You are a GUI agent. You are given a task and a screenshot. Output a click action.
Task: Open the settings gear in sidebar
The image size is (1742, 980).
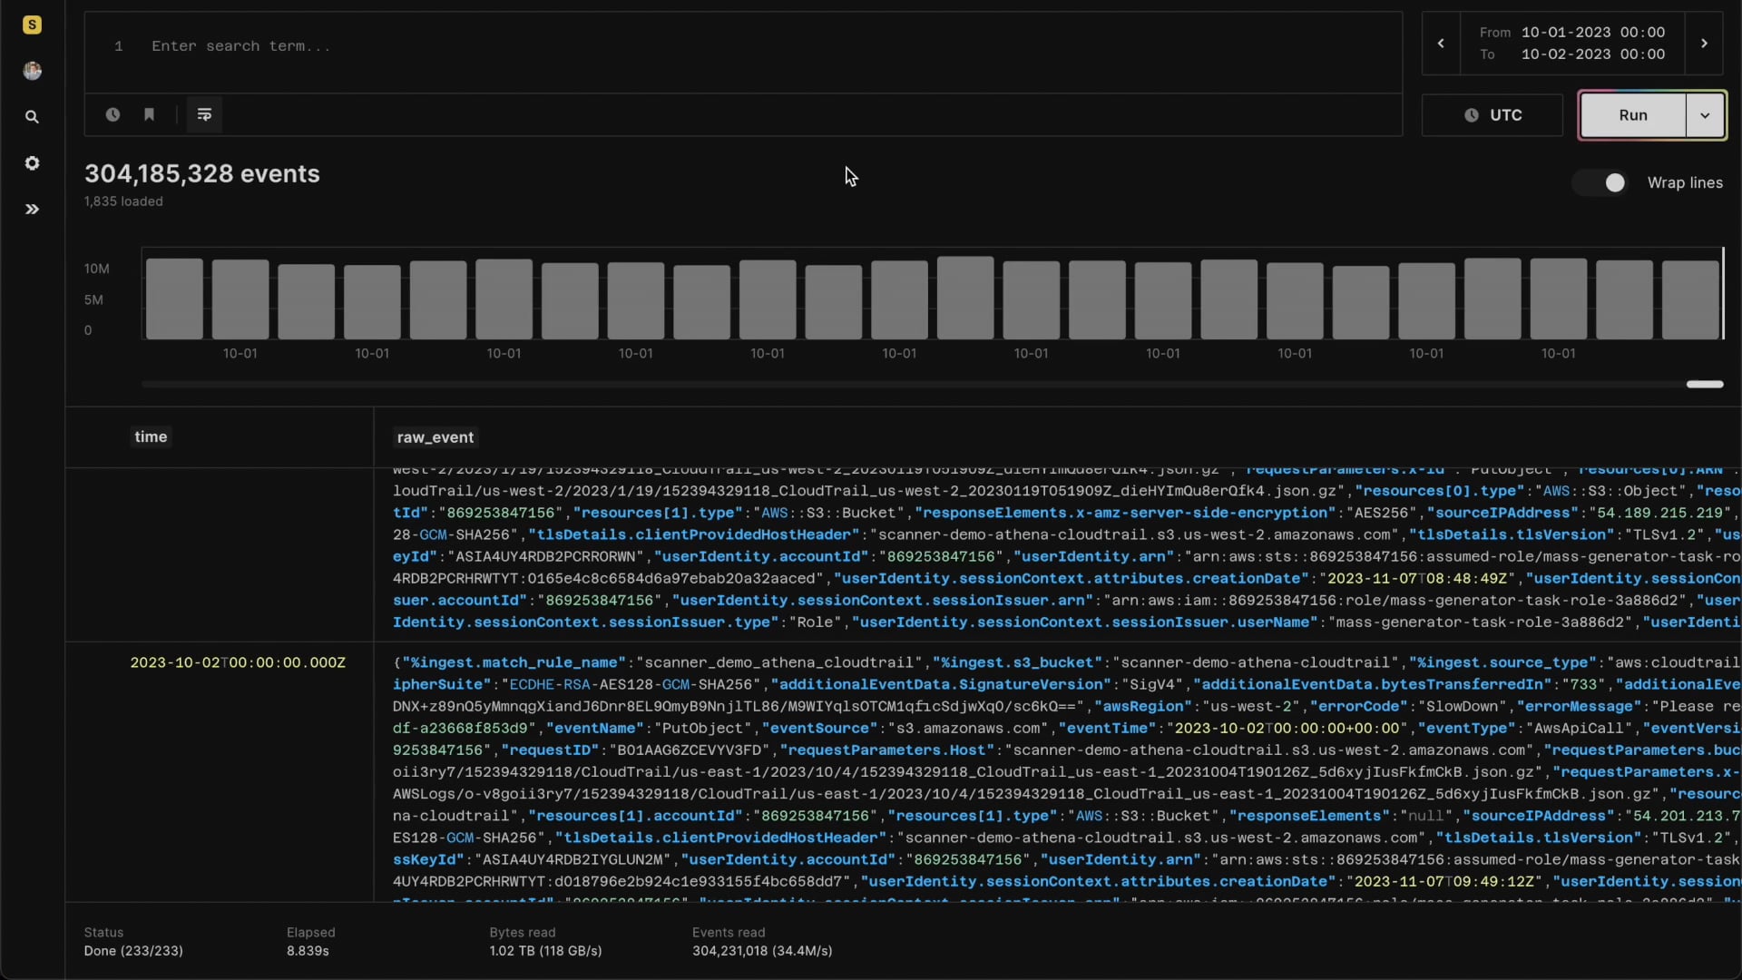(32, 163)
